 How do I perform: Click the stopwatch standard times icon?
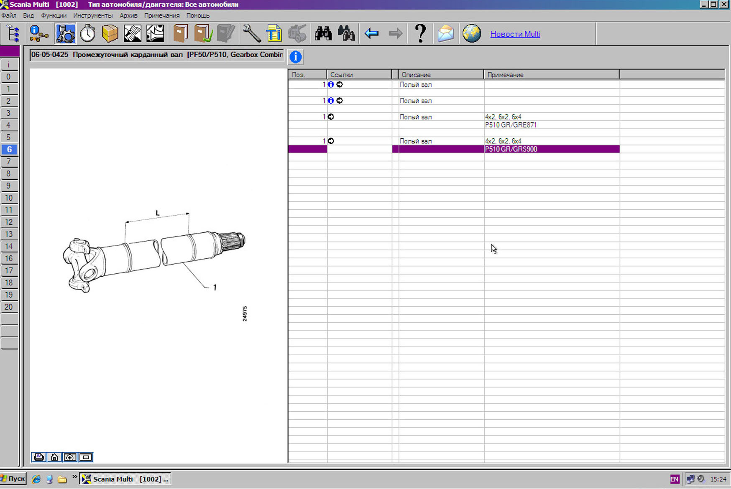click(88, 33)
